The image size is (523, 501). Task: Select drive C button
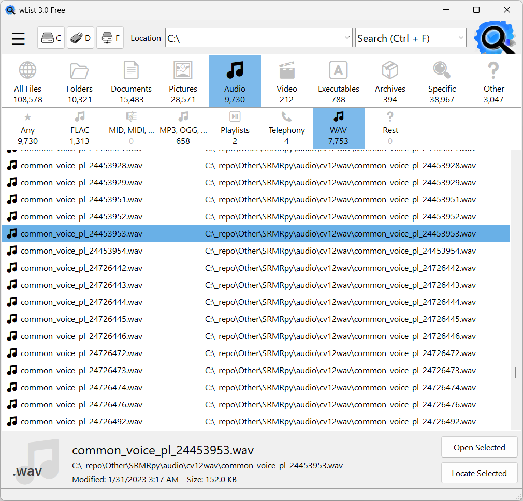[51, 38]
